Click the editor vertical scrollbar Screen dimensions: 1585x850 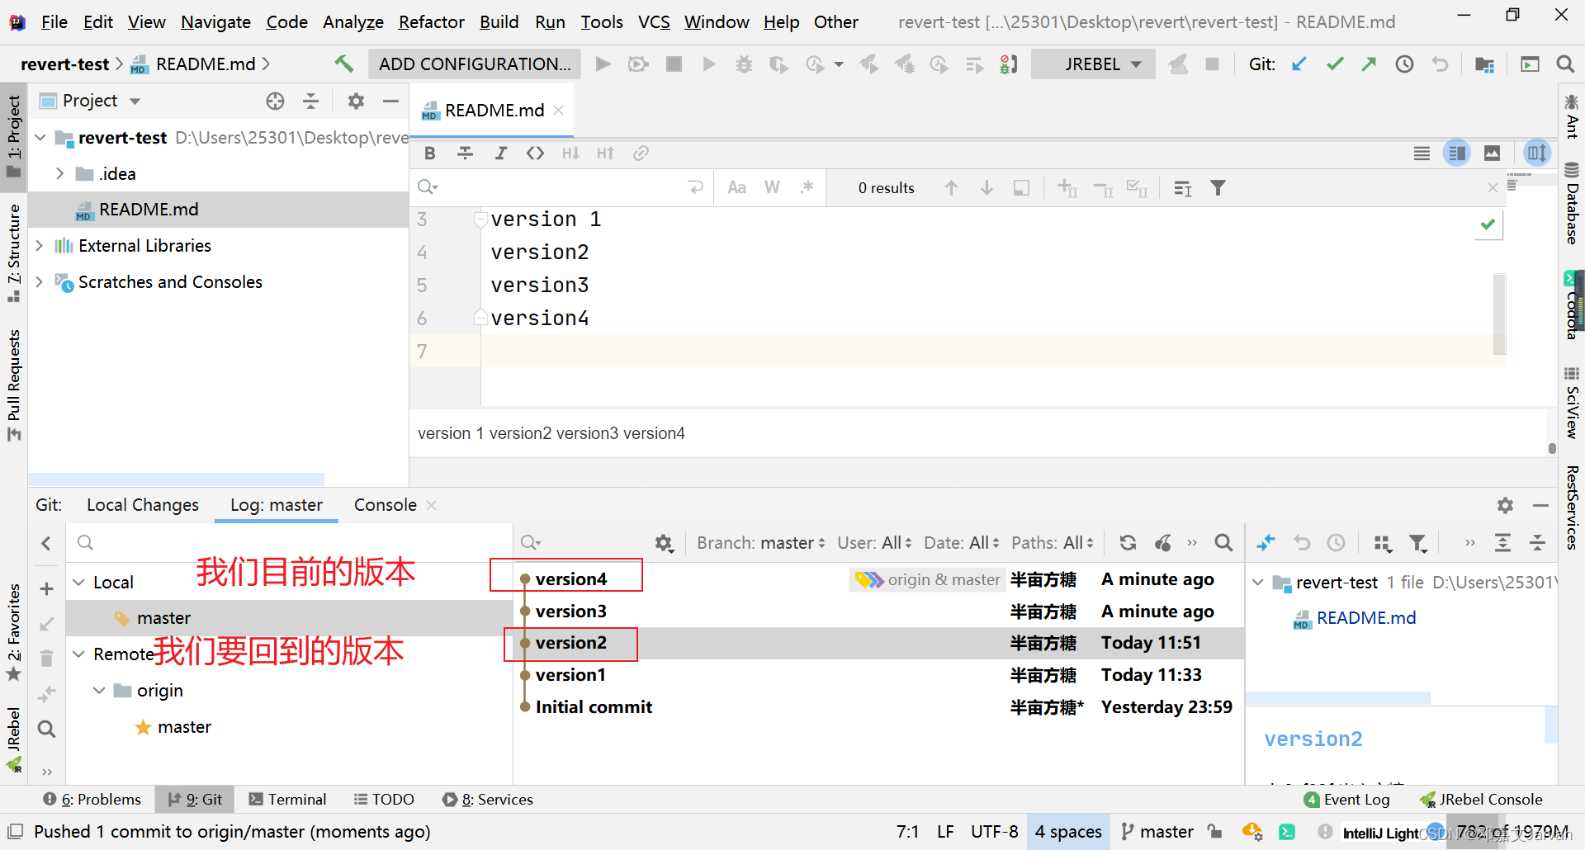click(1500, 314)
